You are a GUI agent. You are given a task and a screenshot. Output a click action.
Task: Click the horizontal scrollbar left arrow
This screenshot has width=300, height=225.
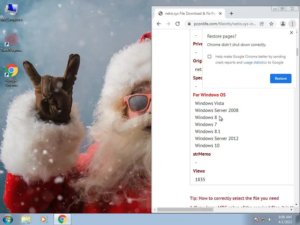click(155, 209)
